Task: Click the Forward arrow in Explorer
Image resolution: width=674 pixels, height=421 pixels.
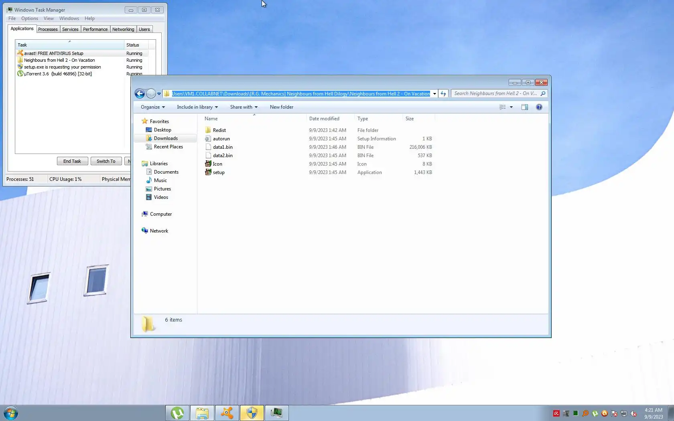Action: pyautogui.click(x=151, y=94)
